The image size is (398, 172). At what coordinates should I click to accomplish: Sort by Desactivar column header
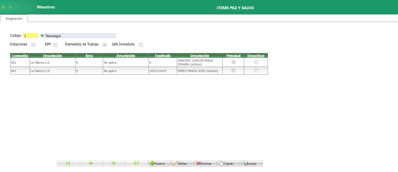click(x=256, y=56)
